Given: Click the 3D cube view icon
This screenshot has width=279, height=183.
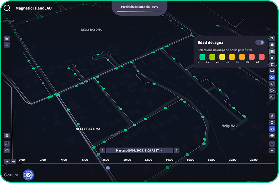Looking at the screenshot, I should [272, 129].
